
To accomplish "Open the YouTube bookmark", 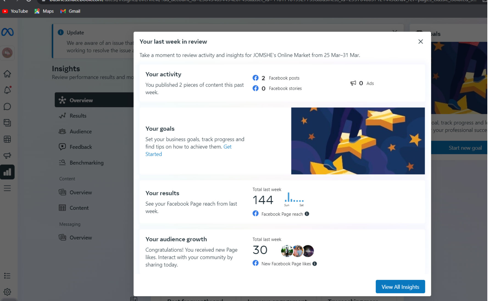I will (15, 11).
